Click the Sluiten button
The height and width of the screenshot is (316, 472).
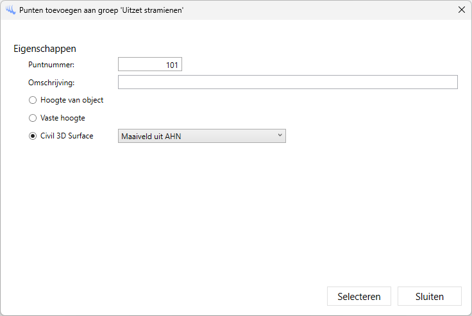(x=429, y=296)
